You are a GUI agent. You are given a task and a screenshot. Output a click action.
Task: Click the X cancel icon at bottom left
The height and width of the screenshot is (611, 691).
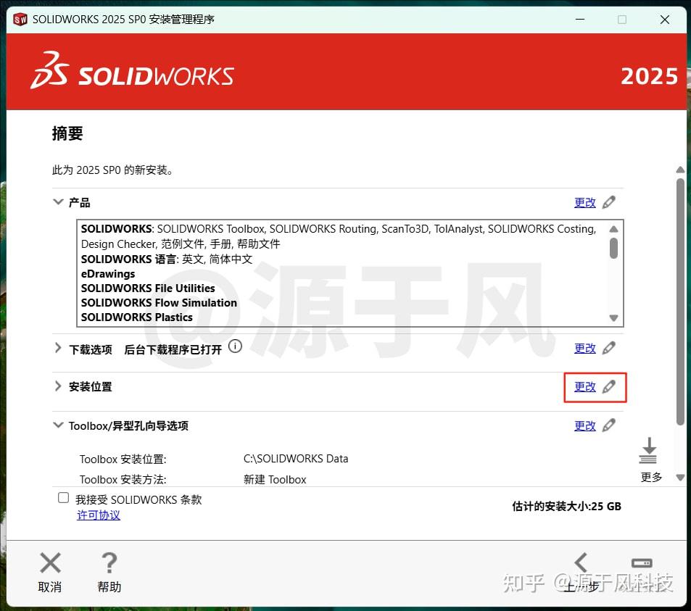click(x=49, y=562)
